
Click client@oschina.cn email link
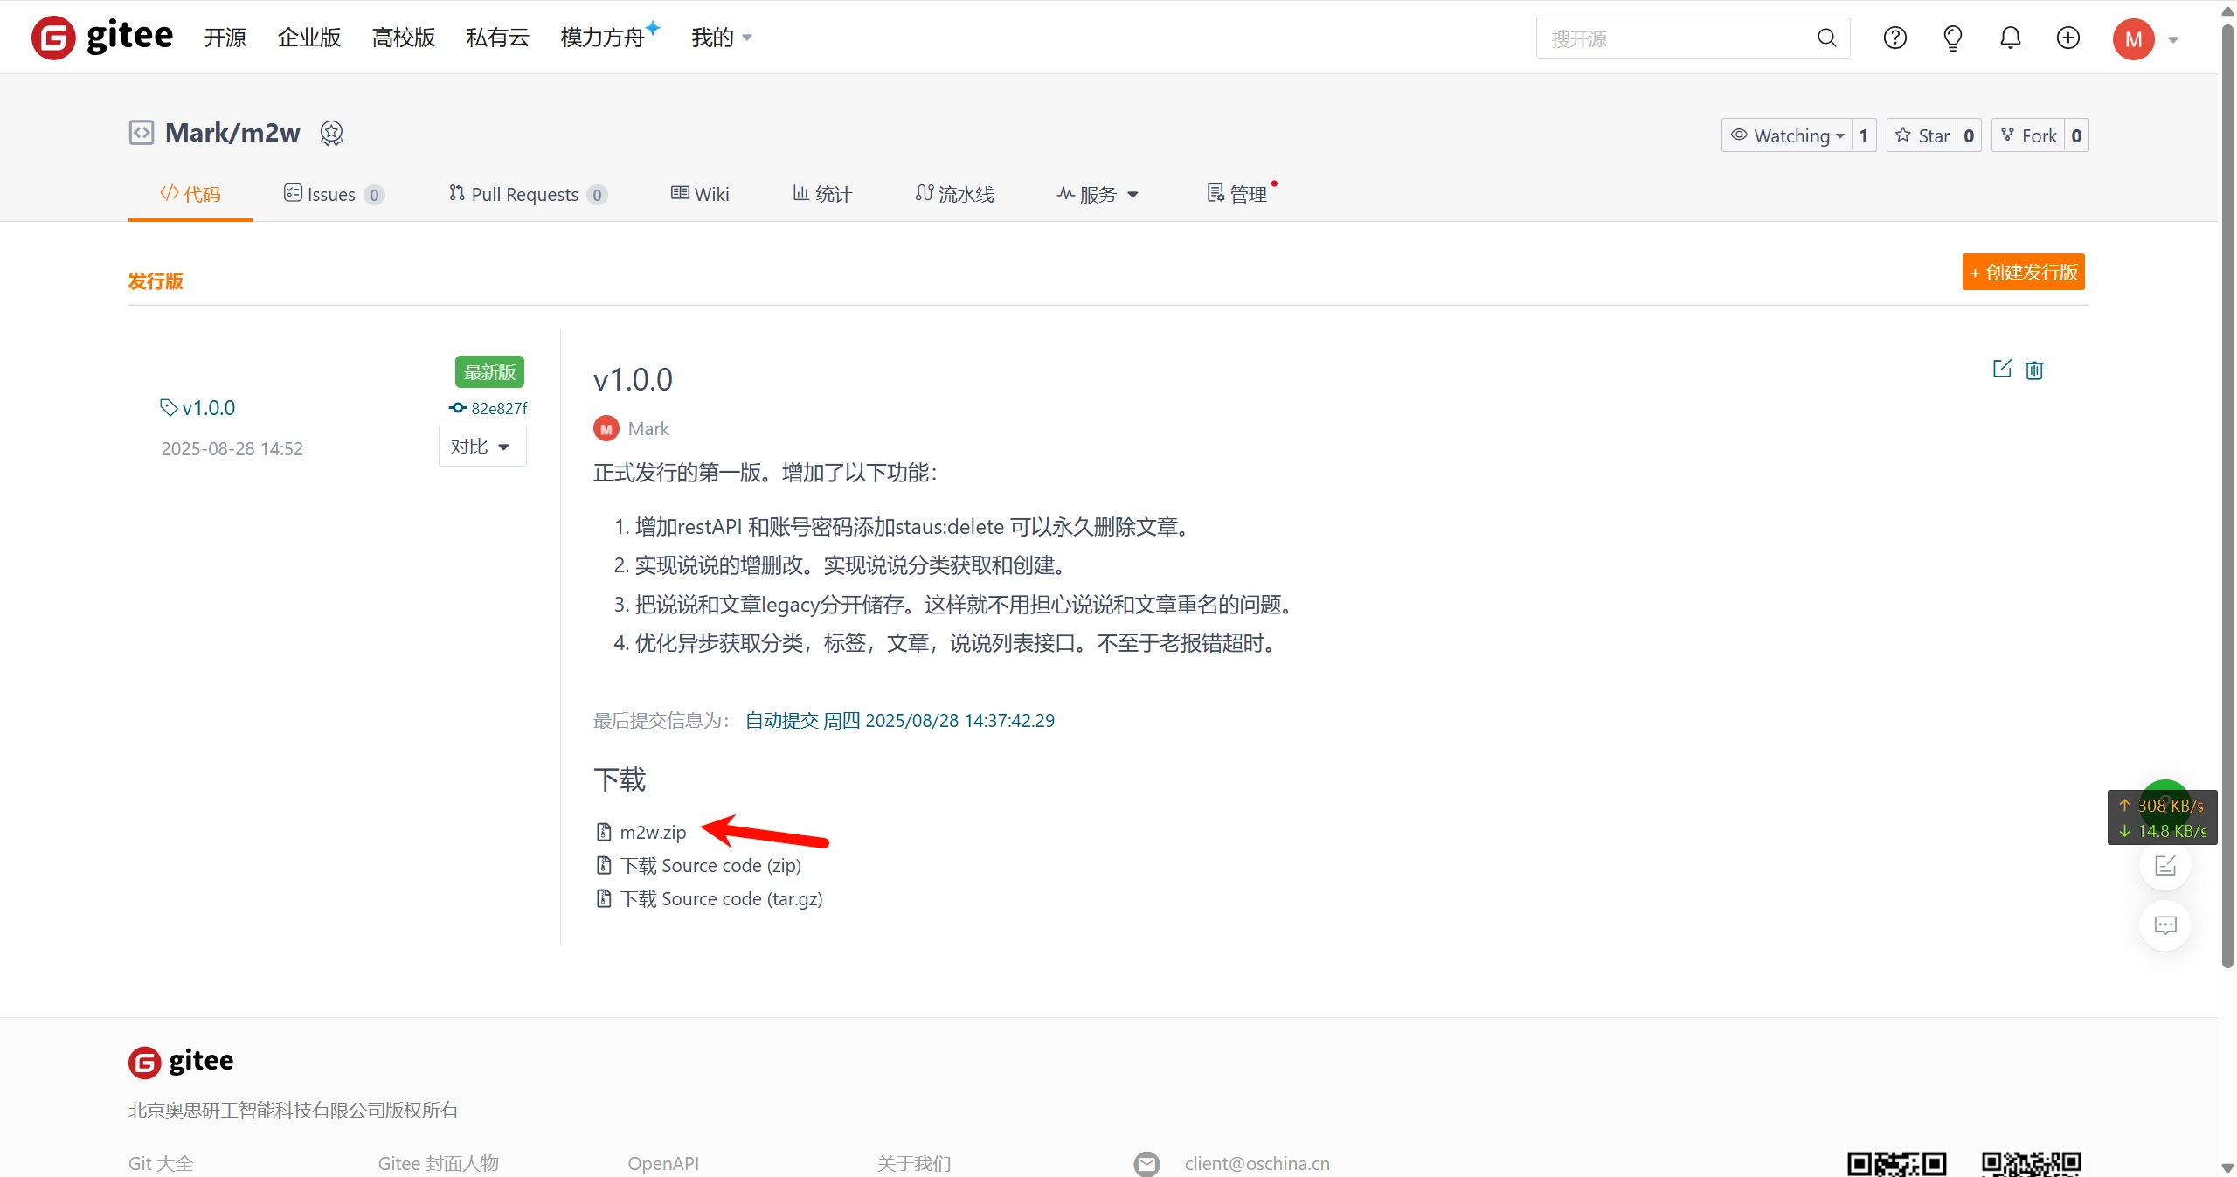[1257, 1163]
